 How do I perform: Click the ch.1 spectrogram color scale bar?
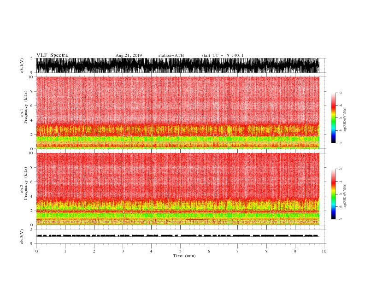click(x=333, y=118)
